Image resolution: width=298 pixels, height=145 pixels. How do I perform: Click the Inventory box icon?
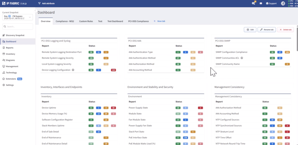pyautogui.click(x=3, y=54)
